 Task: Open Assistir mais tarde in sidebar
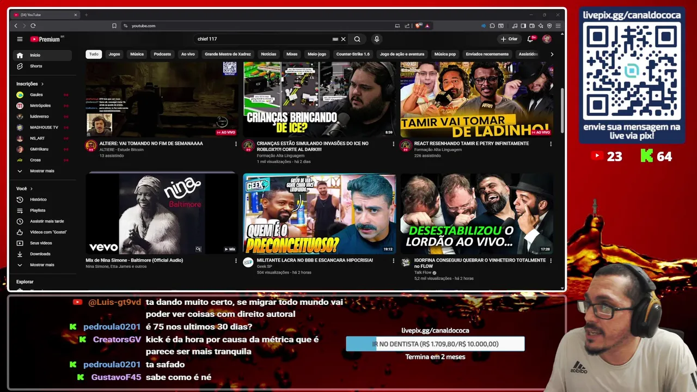pos(42,221)
